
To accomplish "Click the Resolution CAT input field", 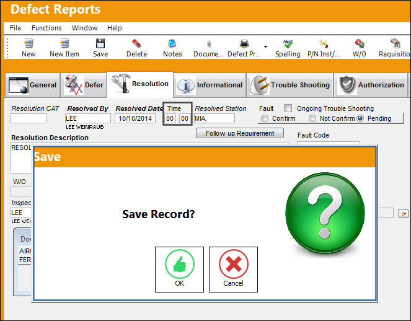I will coord(29,118).
